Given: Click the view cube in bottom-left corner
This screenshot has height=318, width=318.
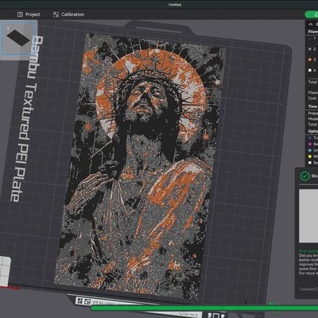Looking at the screenshot, I should (6, 272).
